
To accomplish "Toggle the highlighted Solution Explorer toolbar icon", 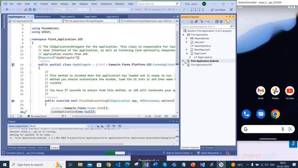I will point(227,22).
